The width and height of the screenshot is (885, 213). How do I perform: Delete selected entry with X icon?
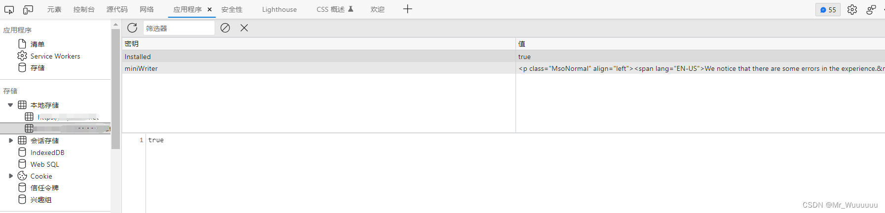tap(244, 28)
